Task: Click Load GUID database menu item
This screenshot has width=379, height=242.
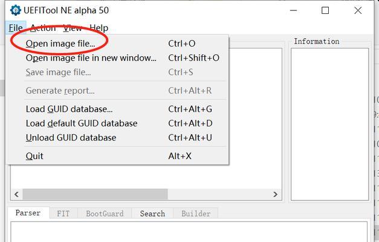Action: coord(69,109)
